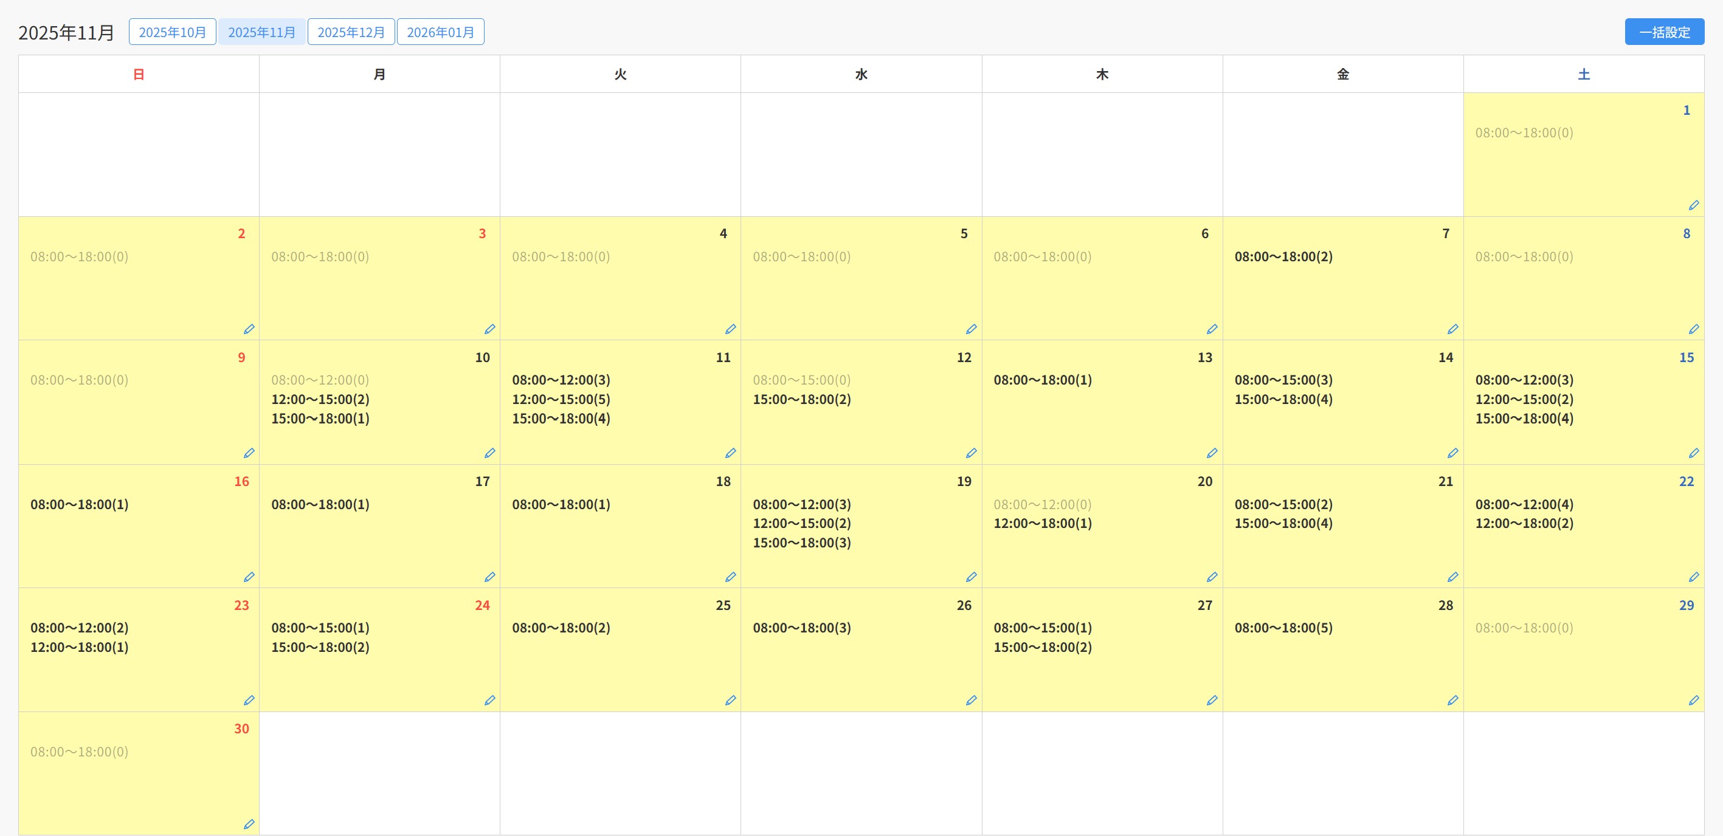Click the 15:00〜18:00(2) slot on November 24
The width and height of the screenshot is (1723, 836).
pos(320,647)
